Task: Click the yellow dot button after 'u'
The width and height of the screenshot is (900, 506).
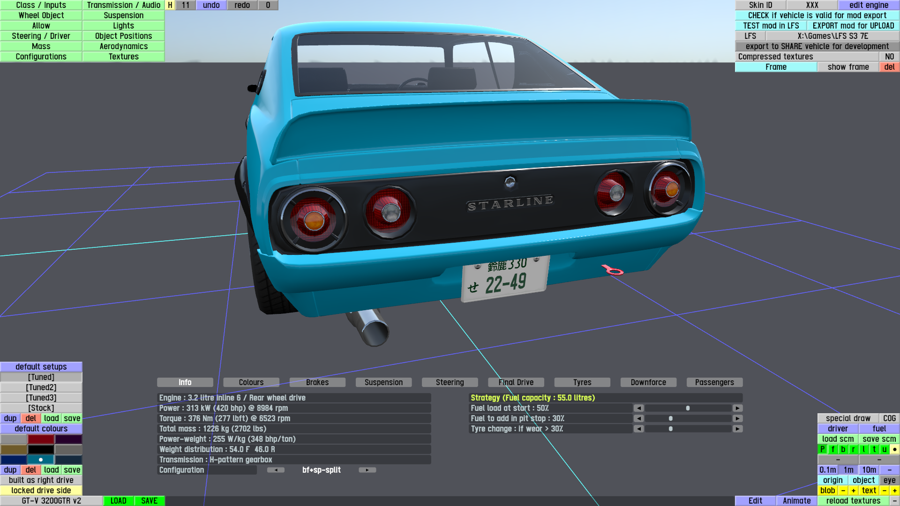Action: (x=894, y=449)
